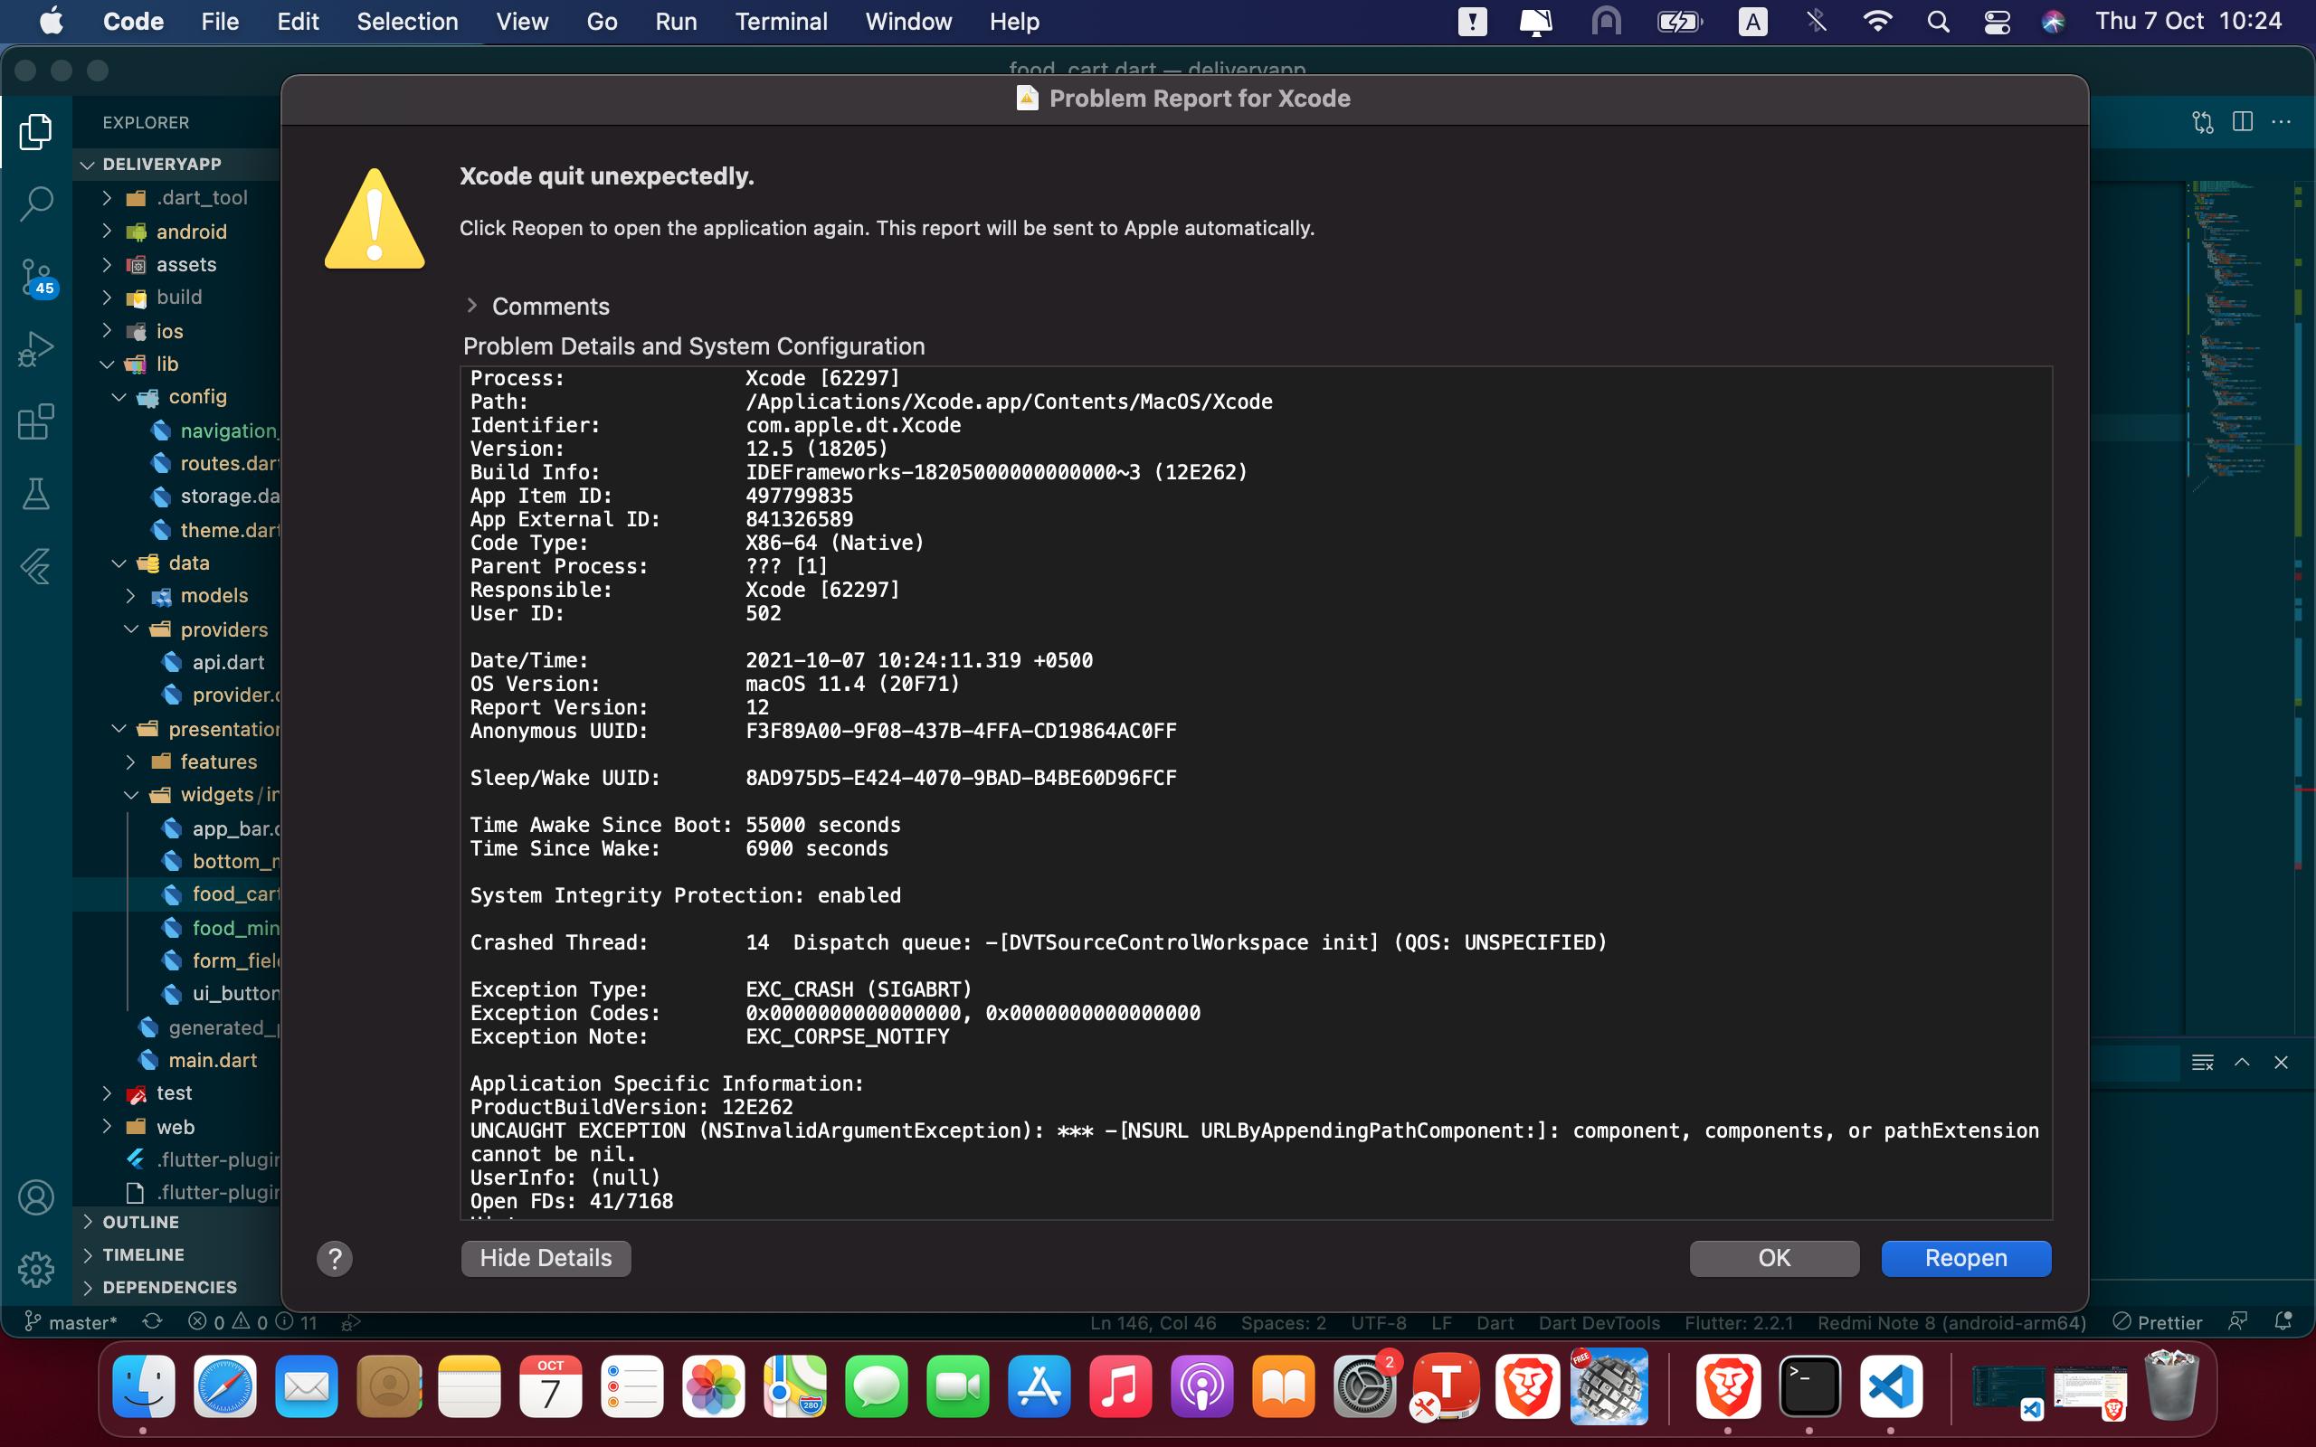
Task: Collapse the providers folder
Action: point(131,629)
